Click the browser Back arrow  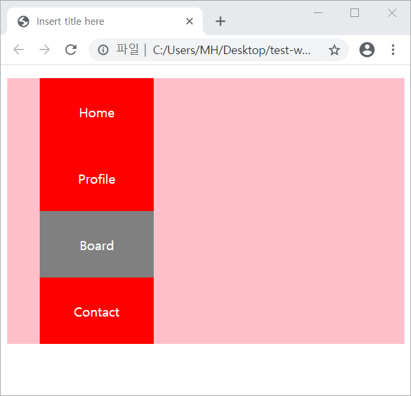[x=19, y=49]
